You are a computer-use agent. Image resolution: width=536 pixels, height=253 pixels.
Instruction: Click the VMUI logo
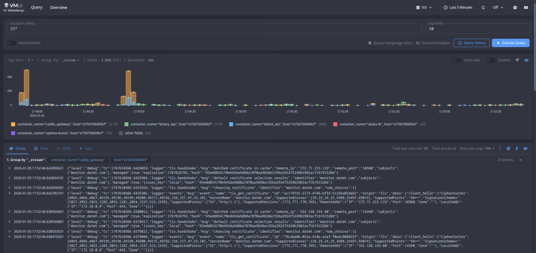coord(12,7)
